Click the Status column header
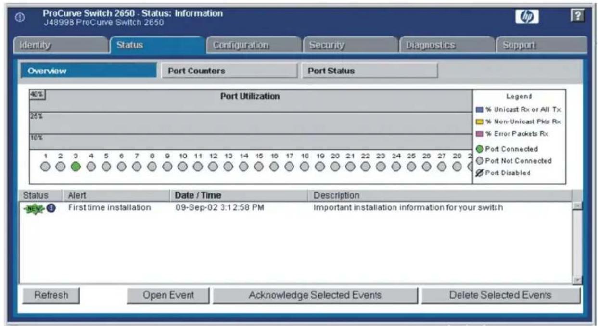The height and width of the screenshot is (326, 598). [41, 195]
